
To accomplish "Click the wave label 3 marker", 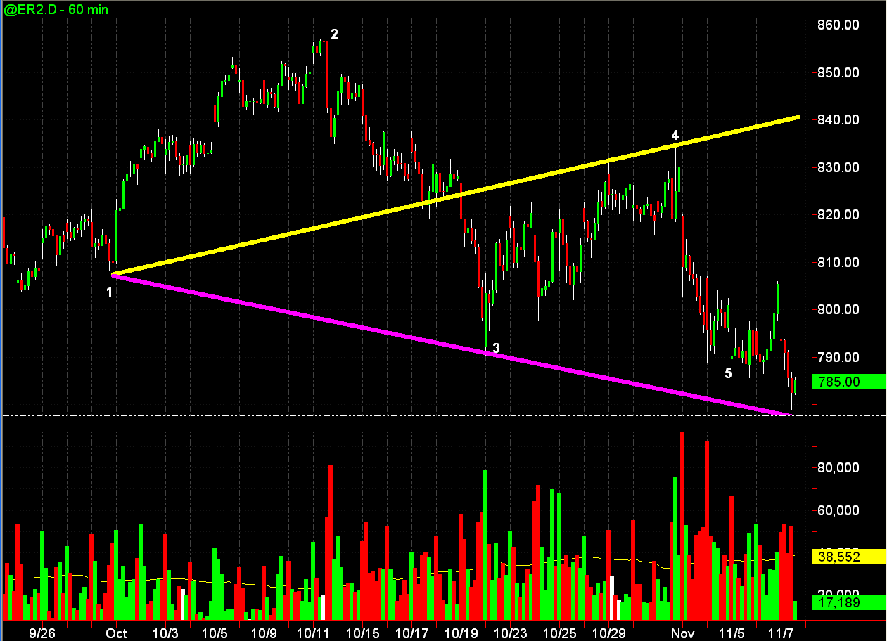I will [496, 348].
